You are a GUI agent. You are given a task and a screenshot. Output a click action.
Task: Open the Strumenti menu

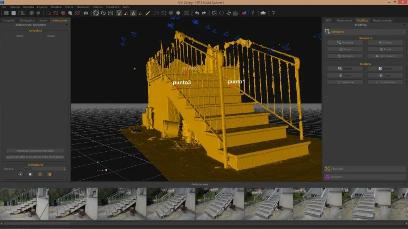(83, 7)
